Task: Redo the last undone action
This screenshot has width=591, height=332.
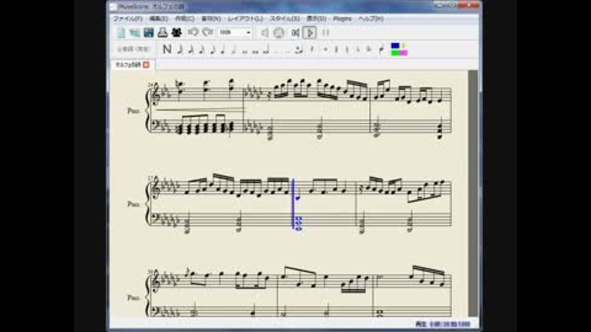Action: (x=207, y=33)
